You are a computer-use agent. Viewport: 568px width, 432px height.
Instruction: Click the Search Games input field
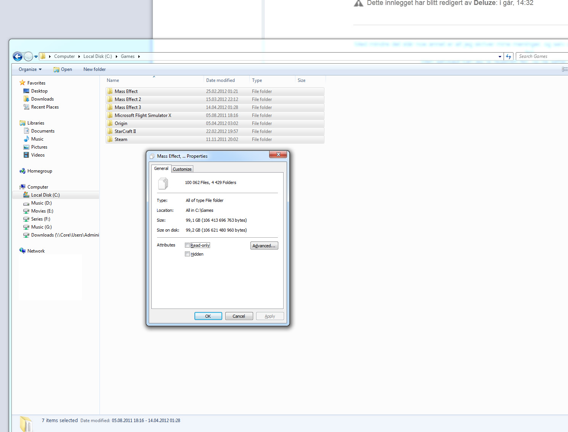click(x=542, y=56)
